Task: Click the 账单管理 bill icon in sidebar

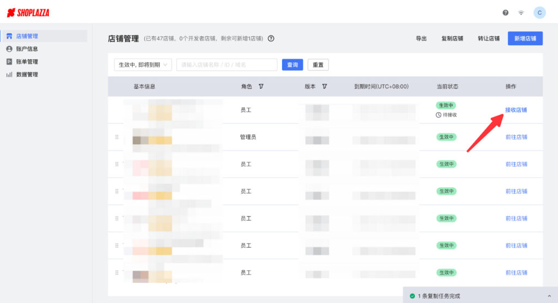Action: [9, 61]
